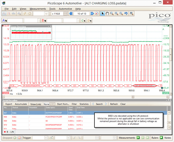Viewport: 174px width, 142px height.
Task: Open decoding Statistics
Action: point(84,104)
